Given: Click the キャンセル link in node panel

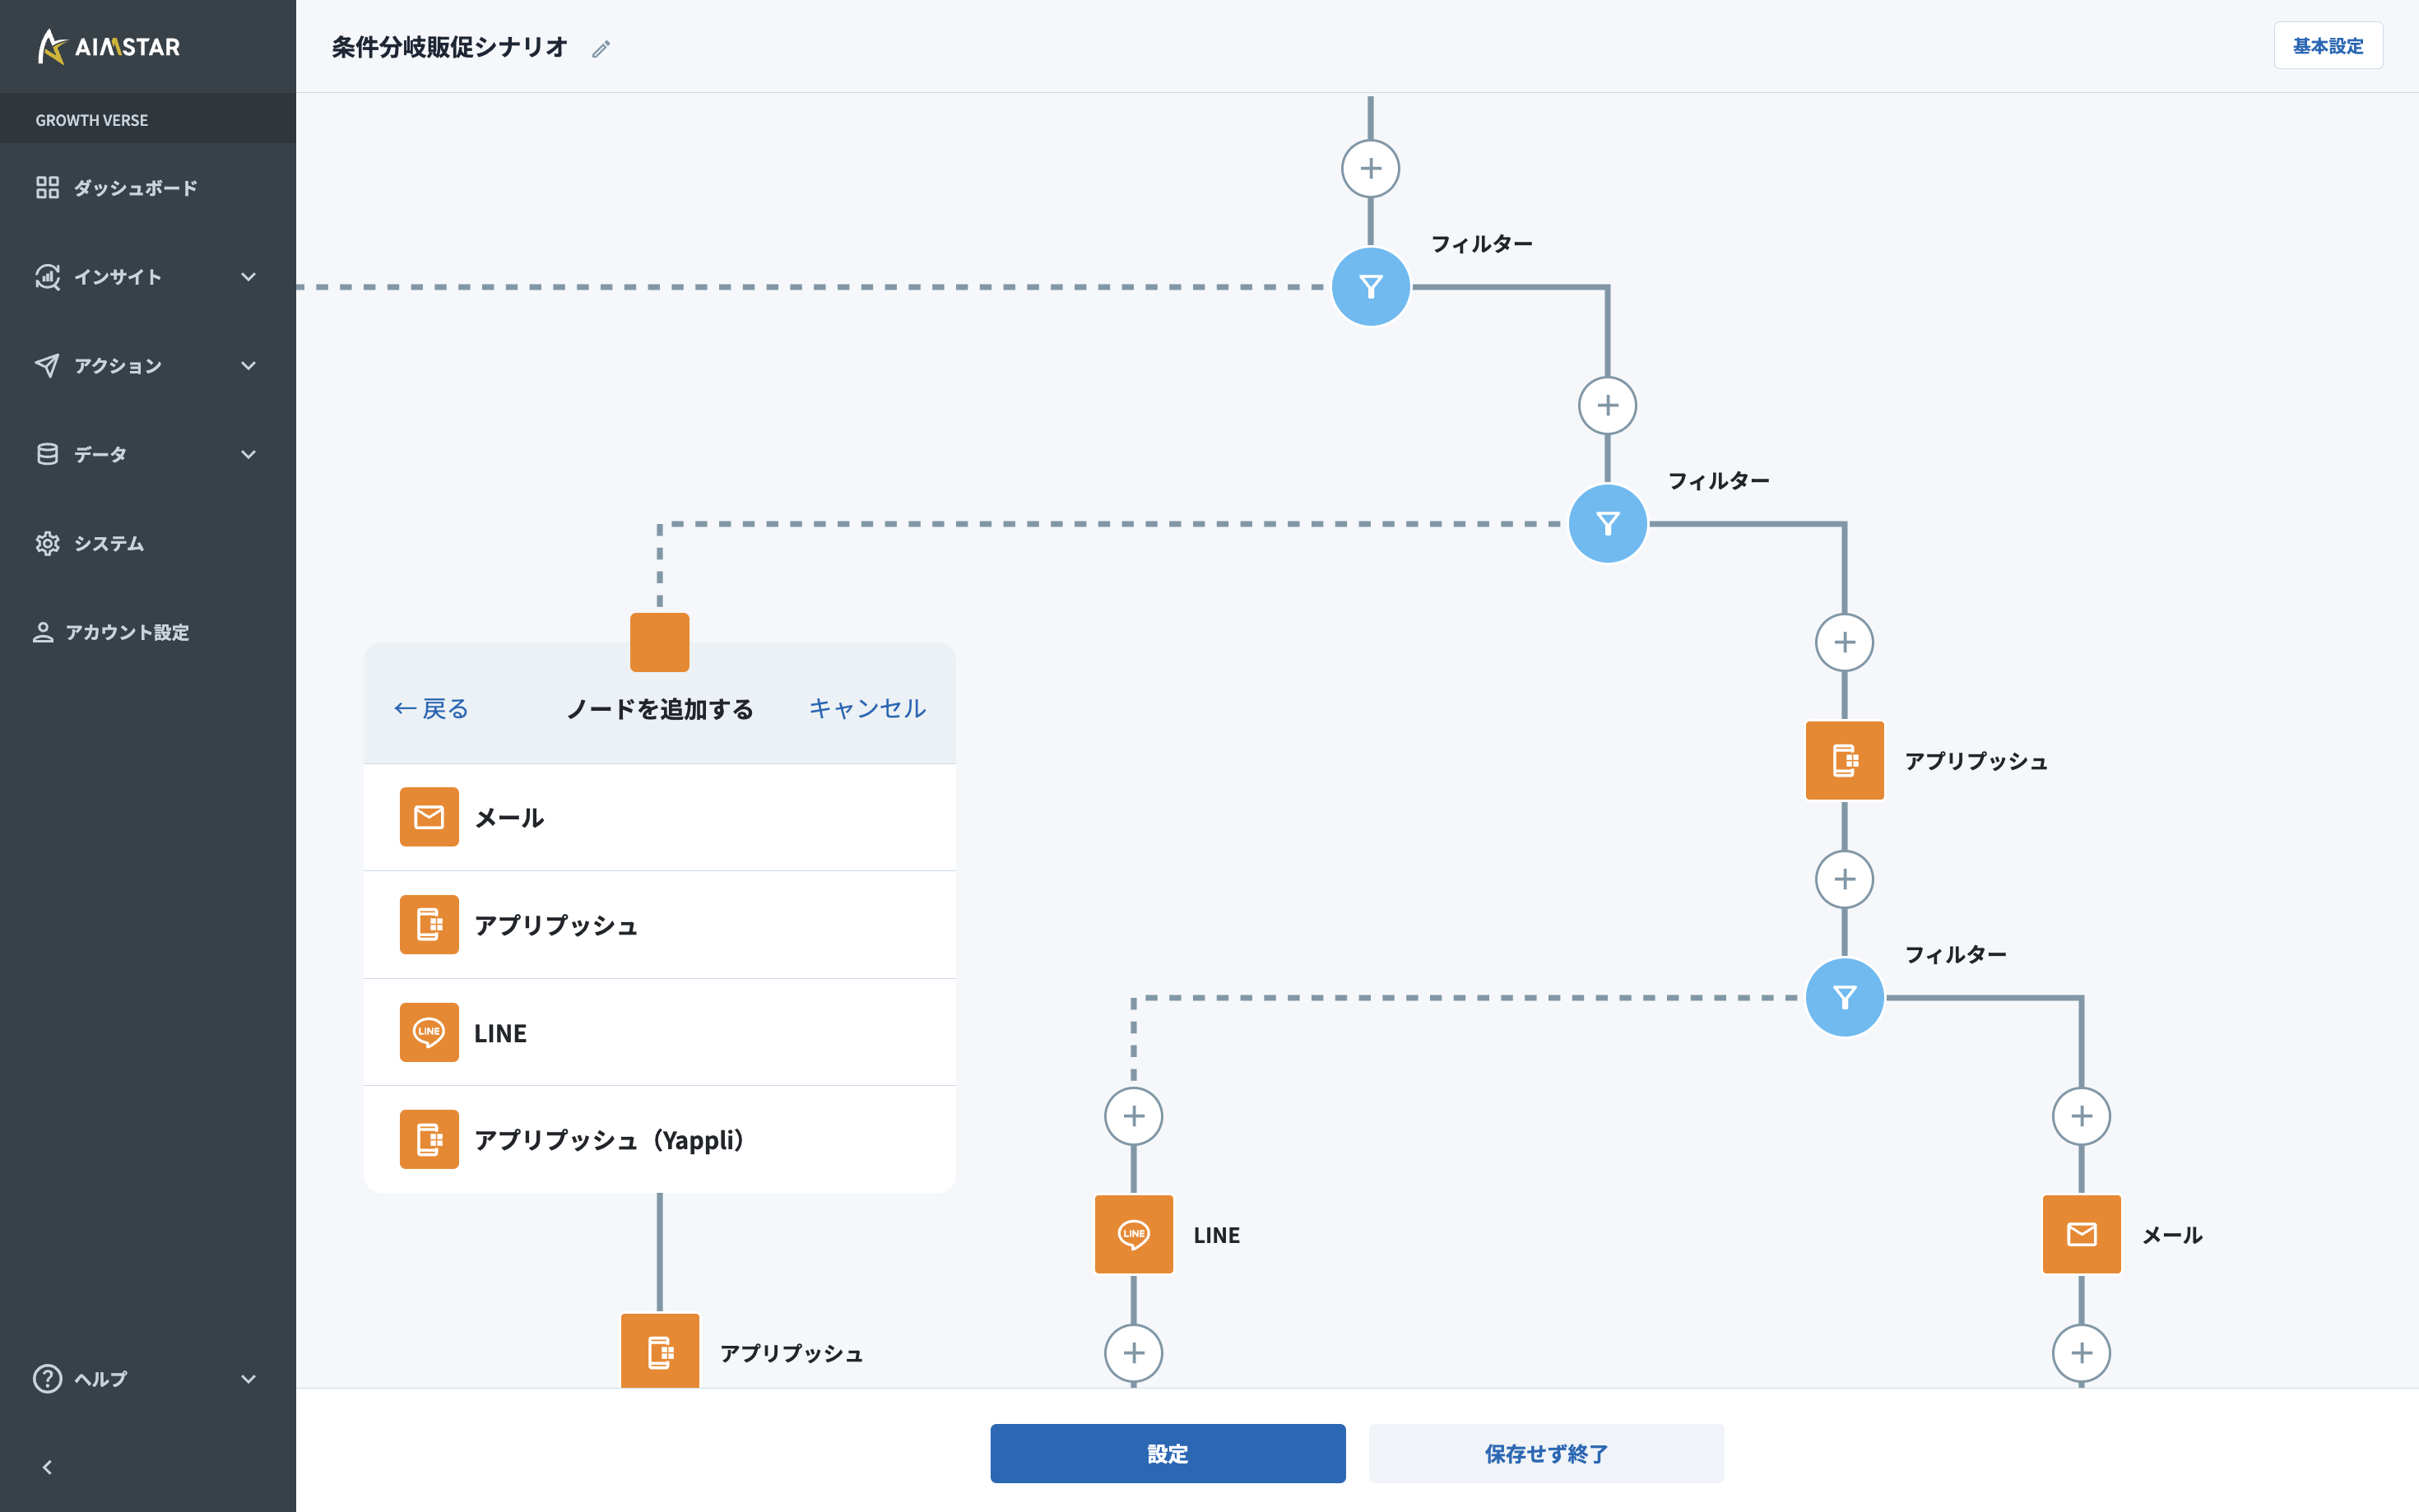Looking at the screenshot, I should point(867,708).
